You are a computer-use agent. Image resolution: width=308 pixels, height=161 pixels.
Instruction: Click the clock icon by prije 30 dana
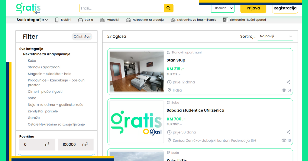pos(169,132)
